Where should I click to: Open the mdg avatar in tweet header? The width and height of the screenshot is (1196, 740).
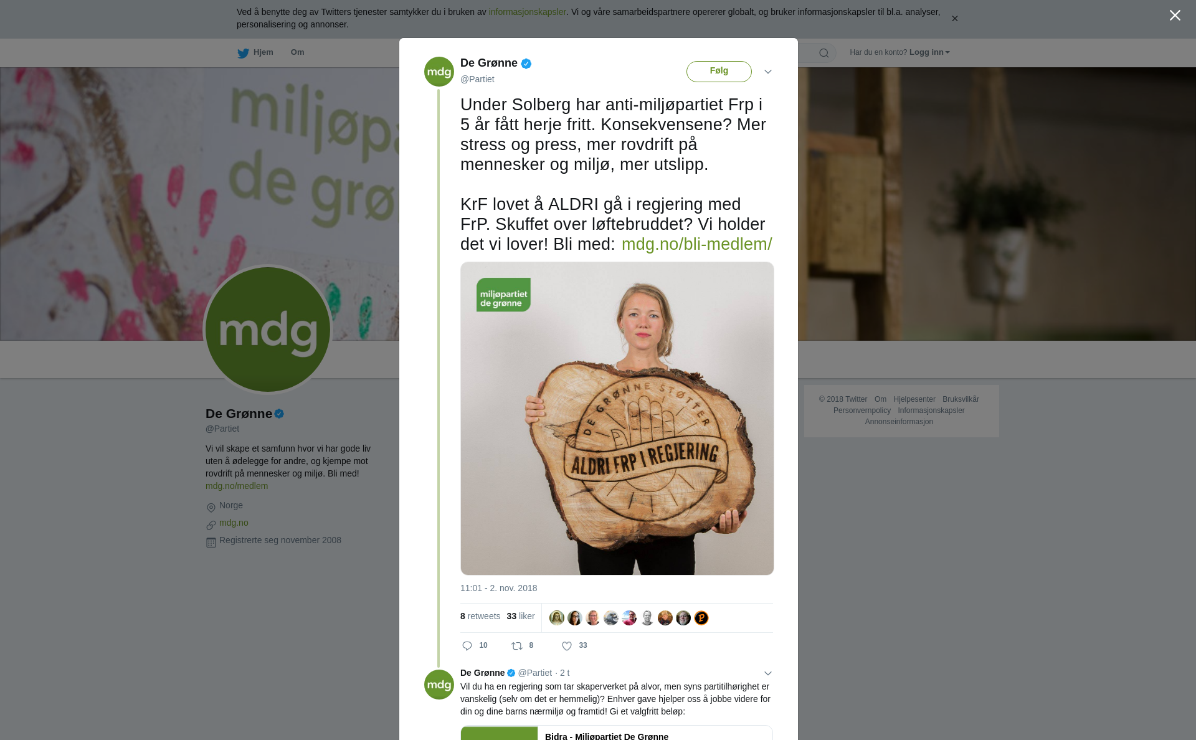[439, 72]
